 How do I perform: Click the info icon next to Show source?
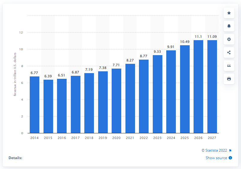pos(230,158)
